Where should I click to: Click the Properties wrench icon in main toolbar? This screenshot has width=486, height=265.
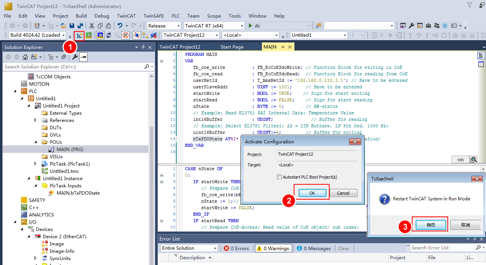point(411,26)
